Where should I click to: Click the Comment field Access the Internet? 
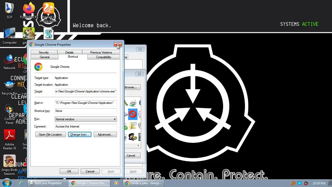click(x=86, y=126)
